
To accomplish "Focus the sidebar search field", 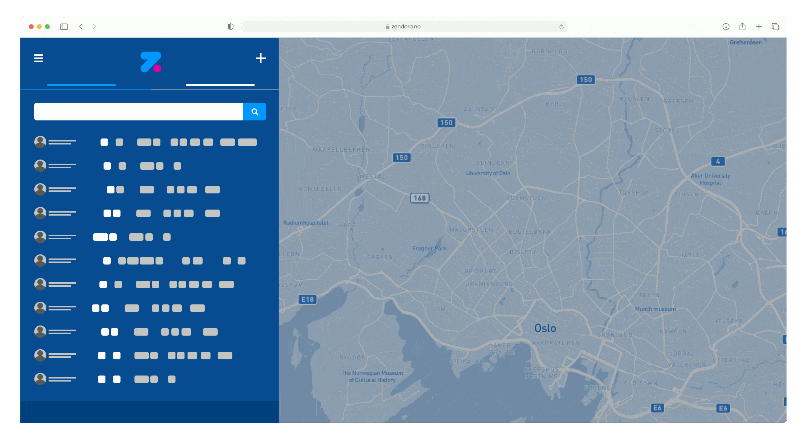I will (139, 112).
